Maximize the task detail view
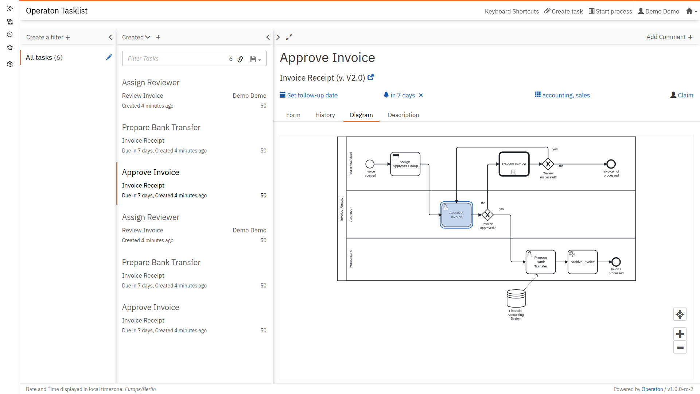Viewport: 700px width, 394px height. point(289,37)
